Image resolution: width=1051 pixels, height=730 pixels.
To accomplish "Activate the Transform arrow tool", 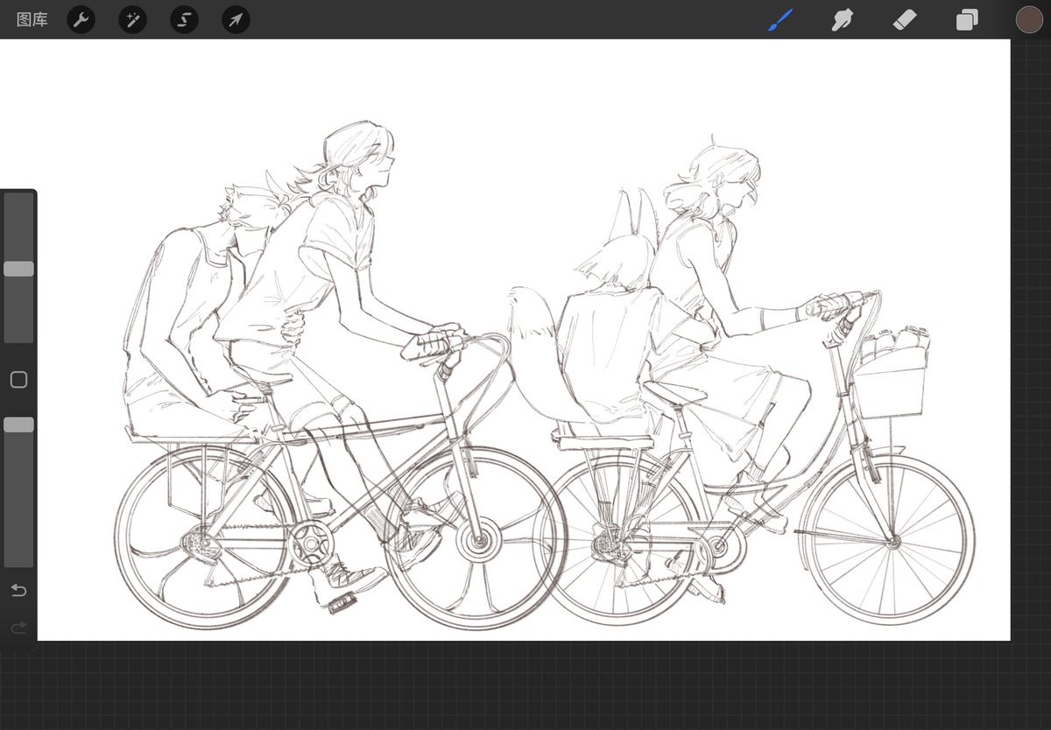I will [236, 19].
